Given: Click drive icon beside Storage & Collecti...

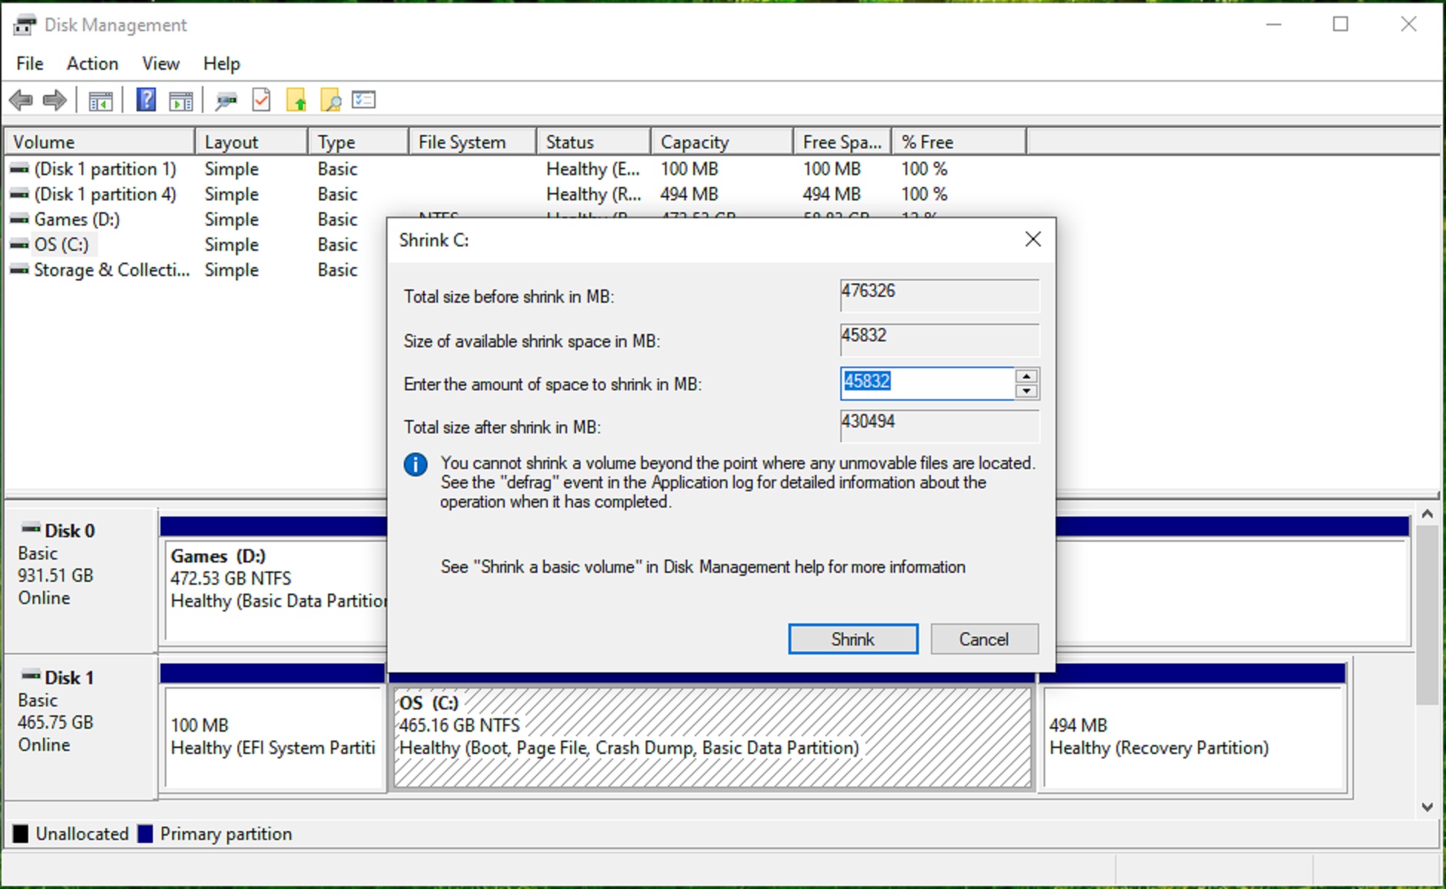Looking at the screenshot, I should [x=19, y=270].
